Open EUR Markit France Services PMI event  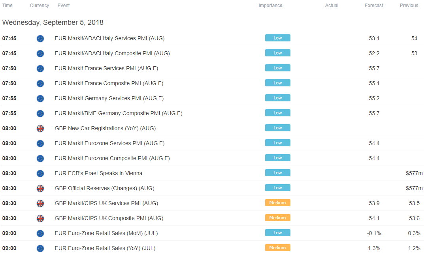tap(106, 68)
